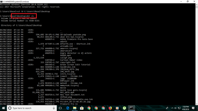
Task: Click the 'callgf.png' file name
Action: [x=66, y=58]
